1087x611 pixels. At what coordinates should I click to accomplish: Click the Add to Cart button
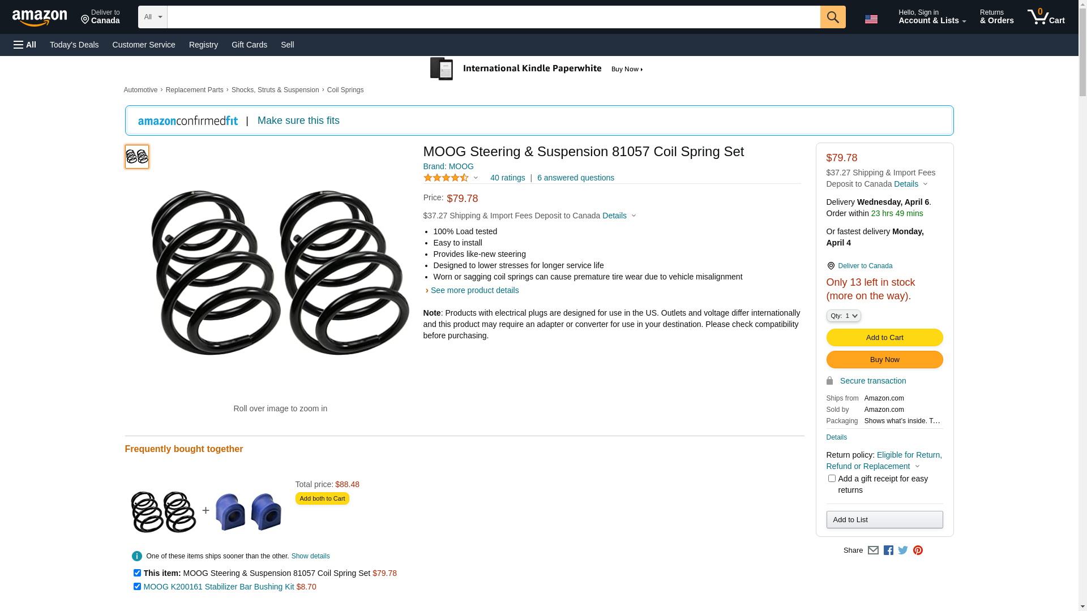[884, 338]
